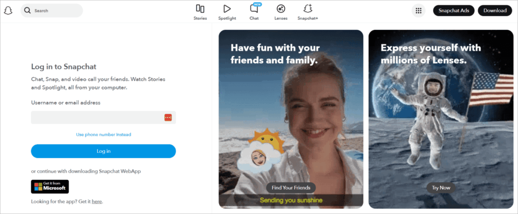
Task: Open the nine-dot apps grid menu
Action: point(418,11)
